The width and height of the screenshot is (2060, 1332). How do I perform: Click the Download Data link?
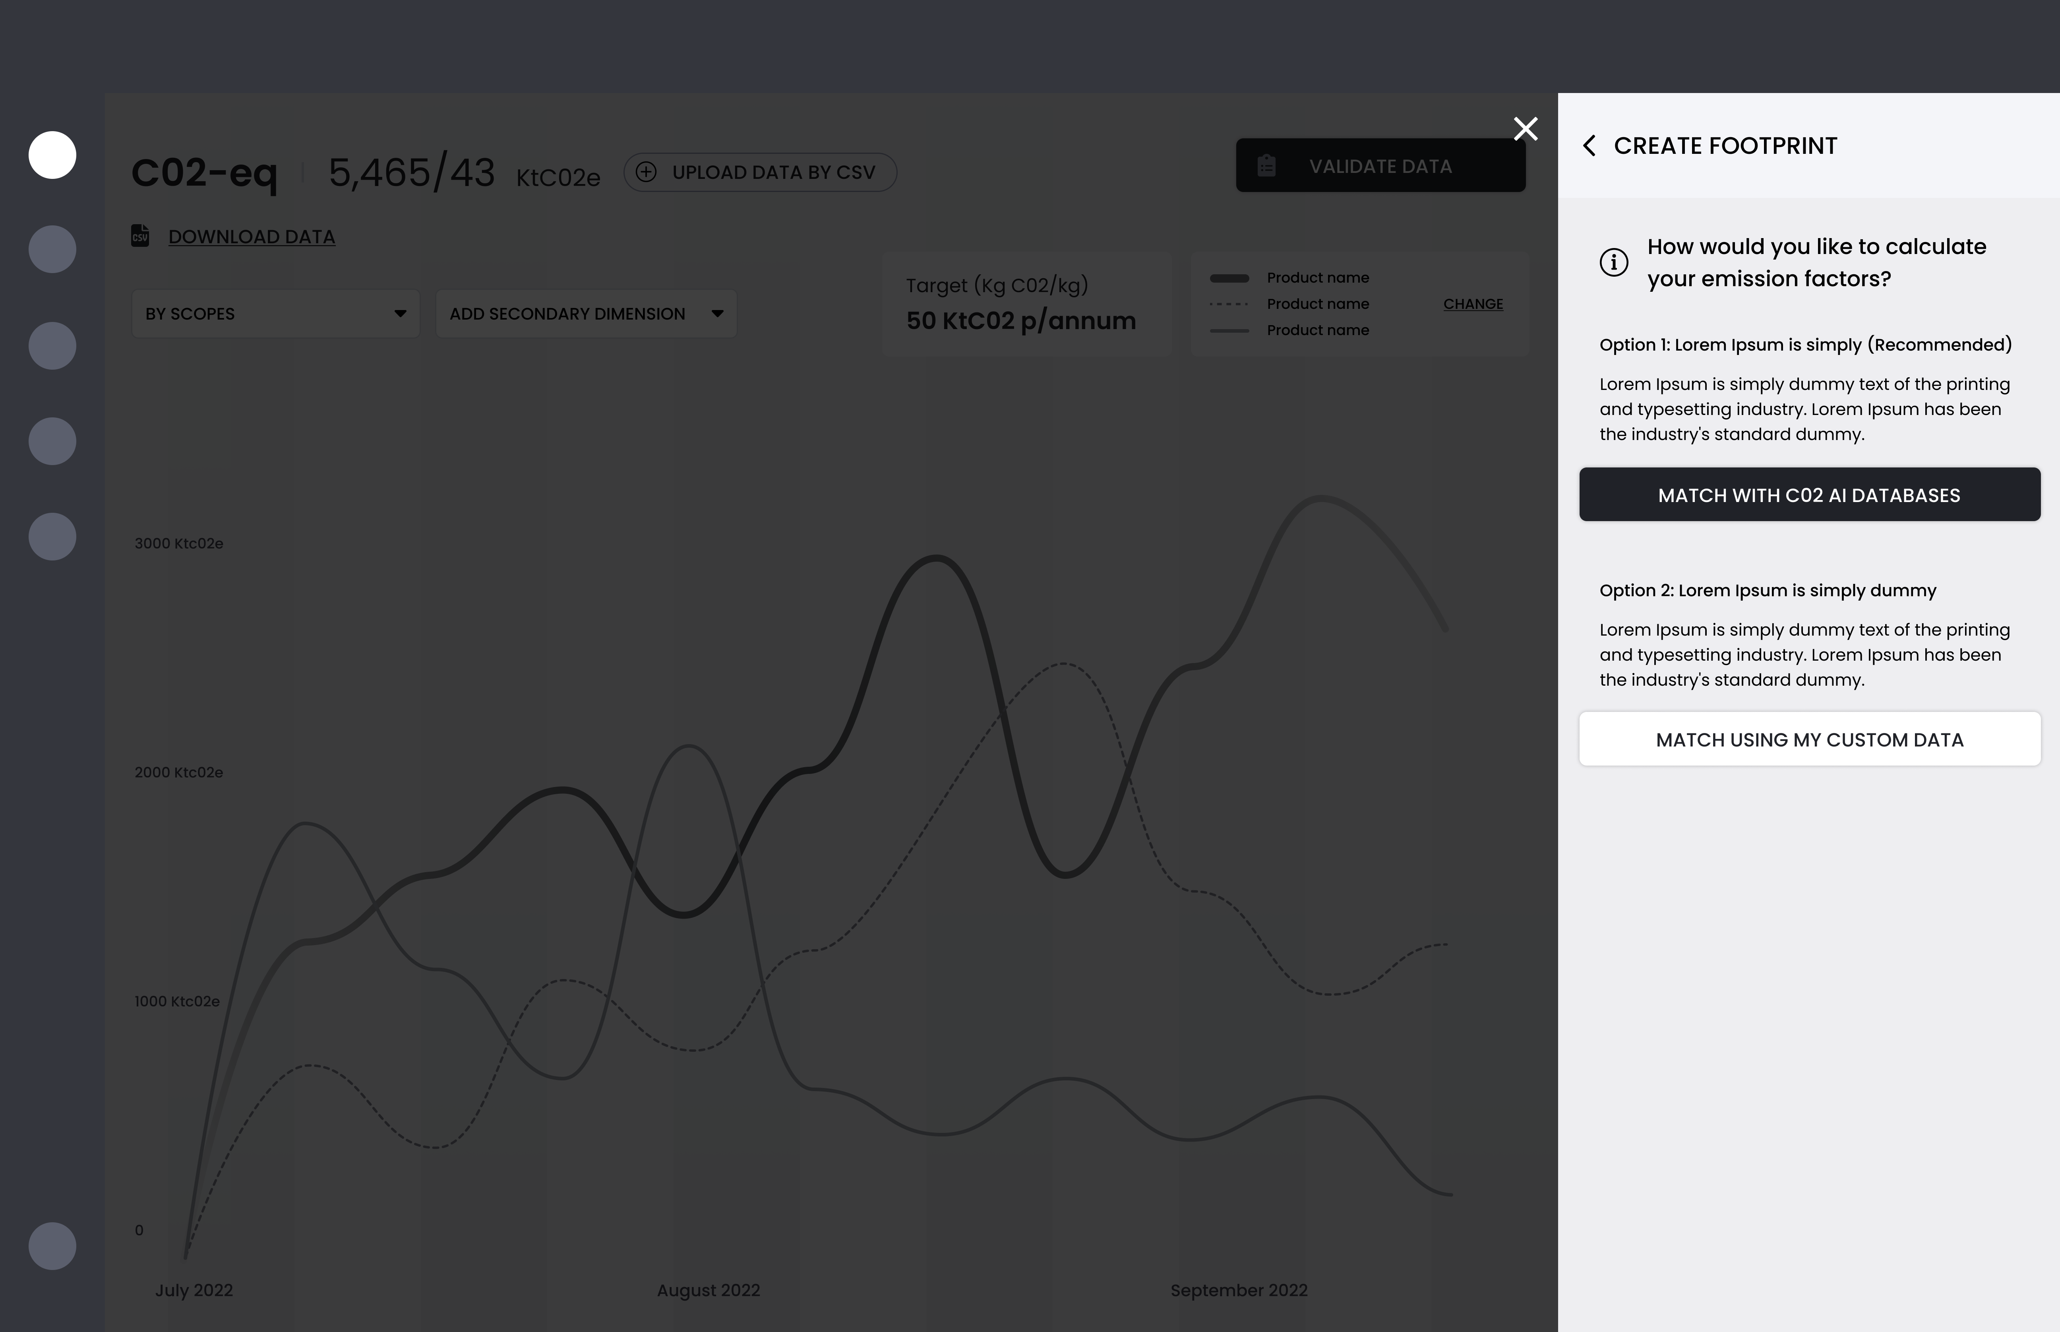252,237
